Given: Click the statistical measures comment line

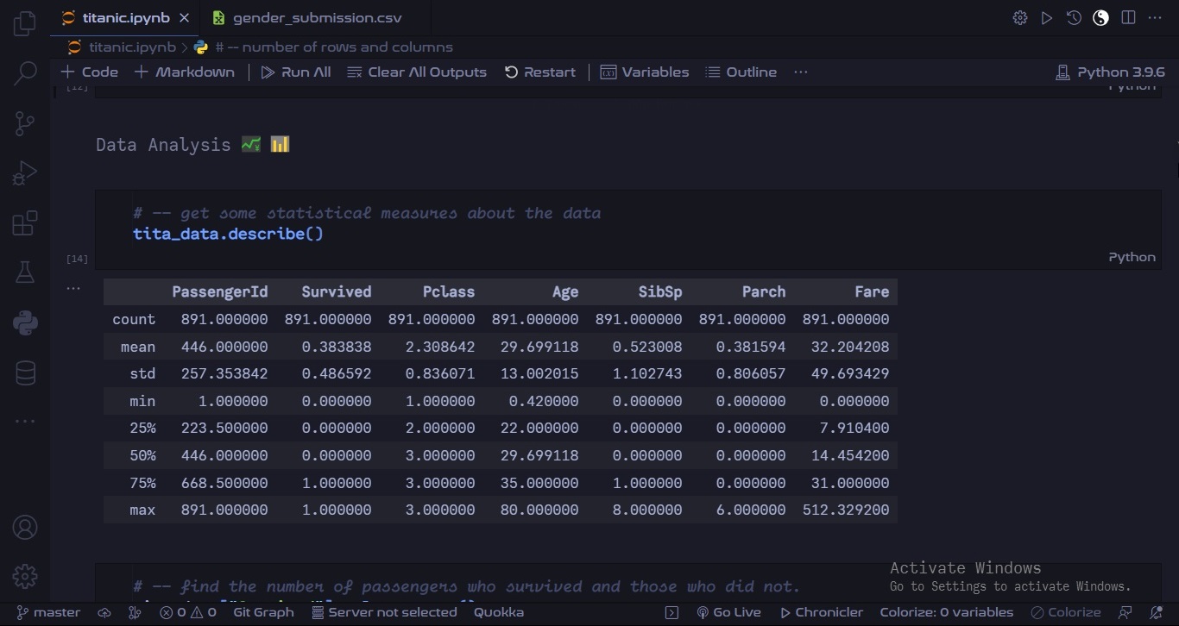Looking at the screenshot, I should (367, 213).
